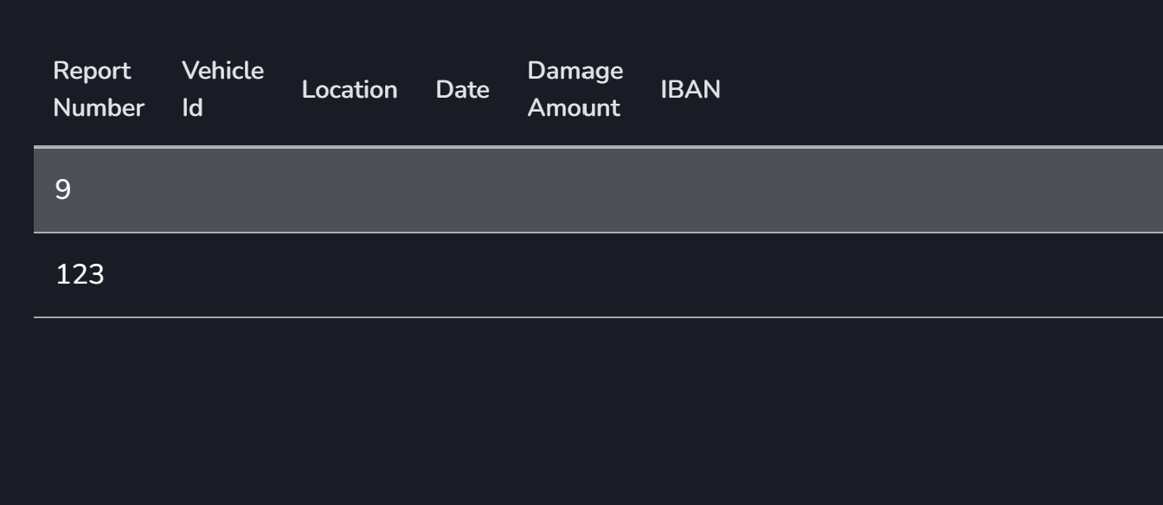
Task: Click the empty Vehicle Id cell in row 9
Action: [x=223, y=190]
